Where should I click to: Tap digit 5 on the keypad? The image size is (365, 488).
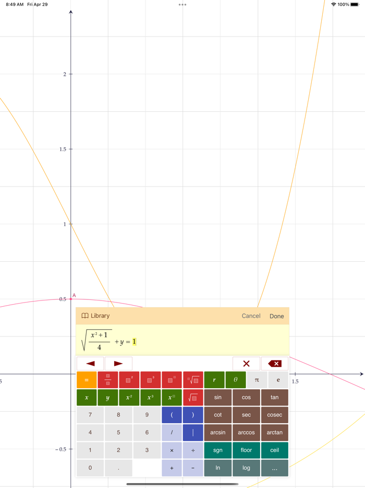(118, 433)
